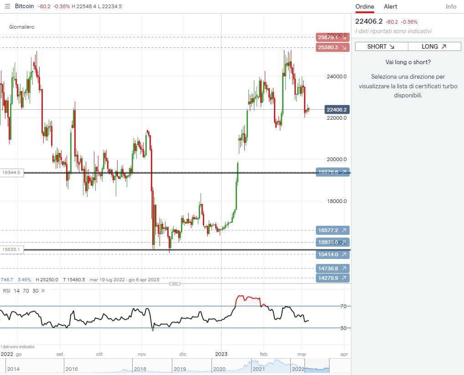Click the 25879.1 short level tag
Image resolution: width=464 pixels, height=375 pixels.
click(332, 37)
